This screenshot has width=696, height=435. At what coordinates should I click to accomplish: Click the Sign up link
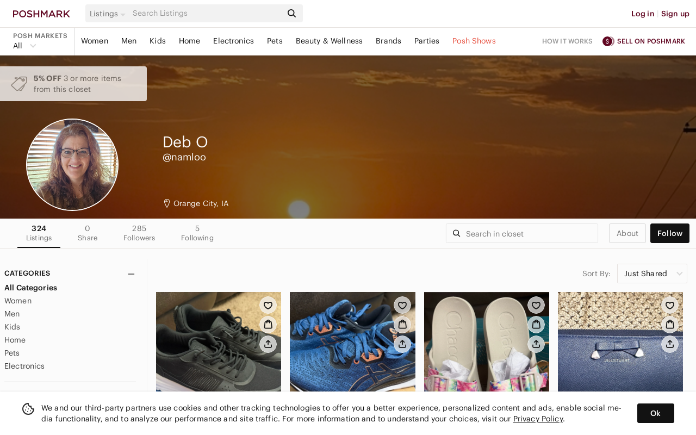[x=675, y=14]
